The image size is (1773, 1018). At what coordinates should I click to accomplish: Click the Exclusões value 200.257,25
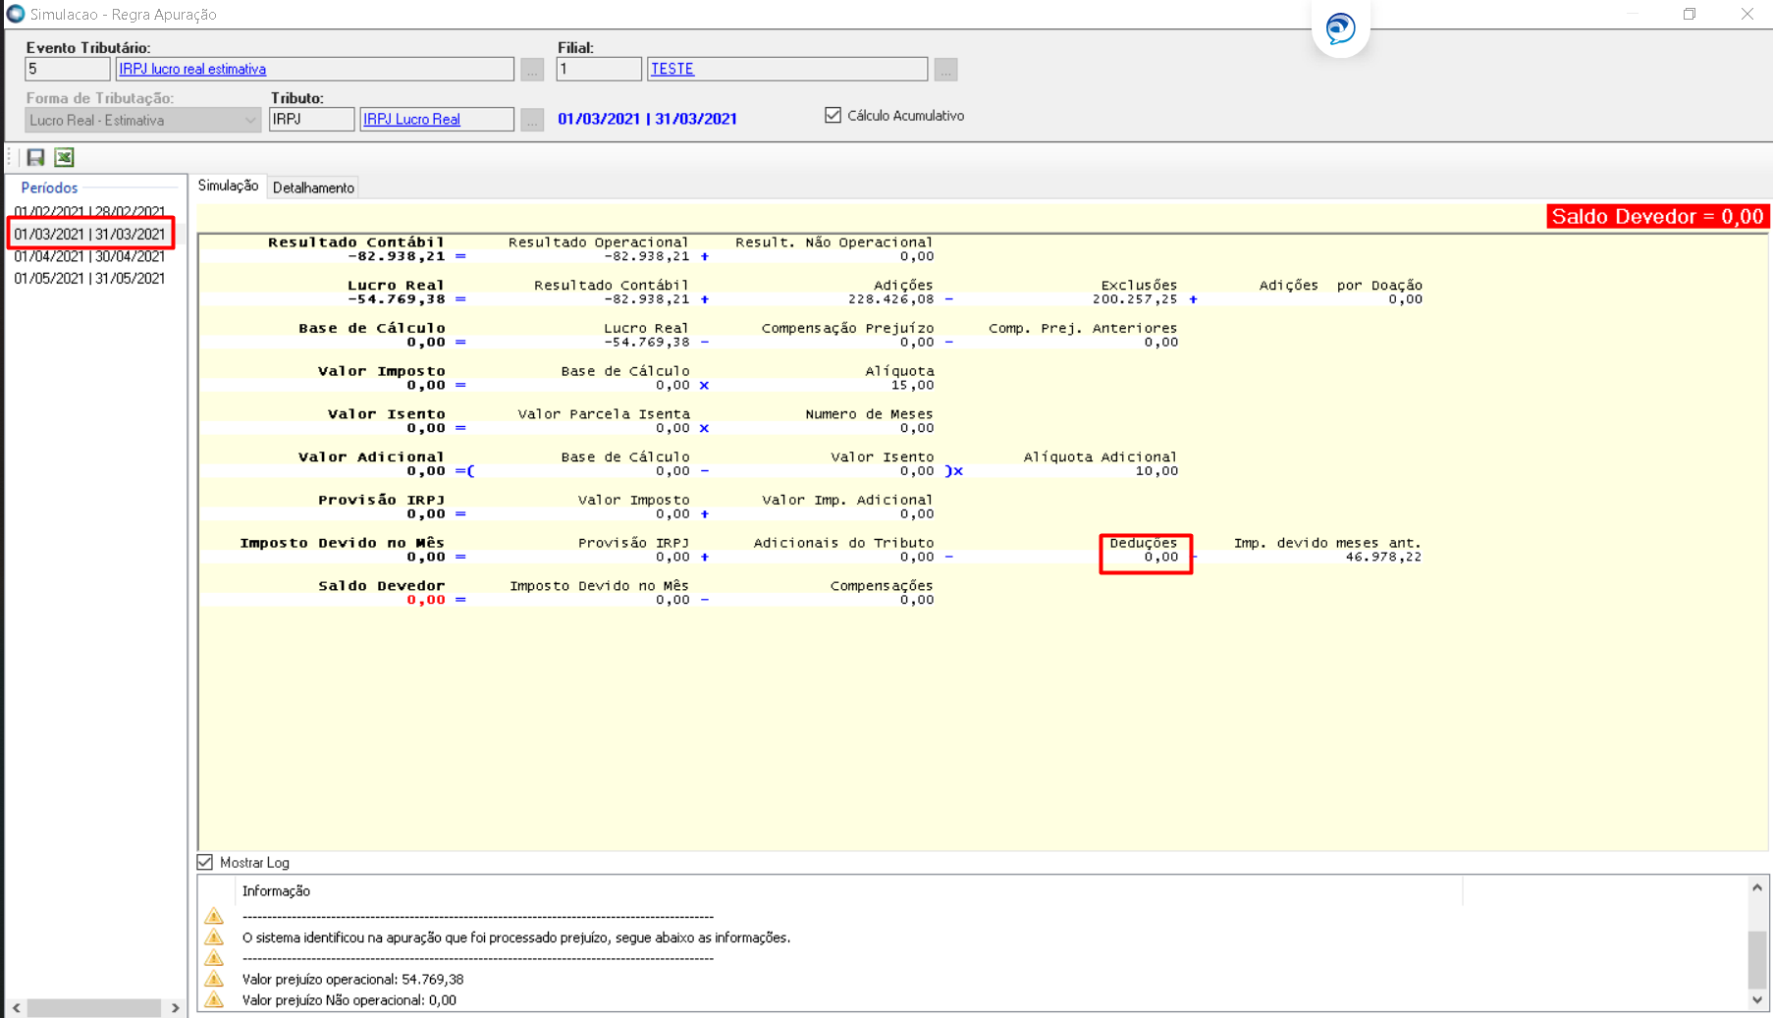tap(1135, 299)
